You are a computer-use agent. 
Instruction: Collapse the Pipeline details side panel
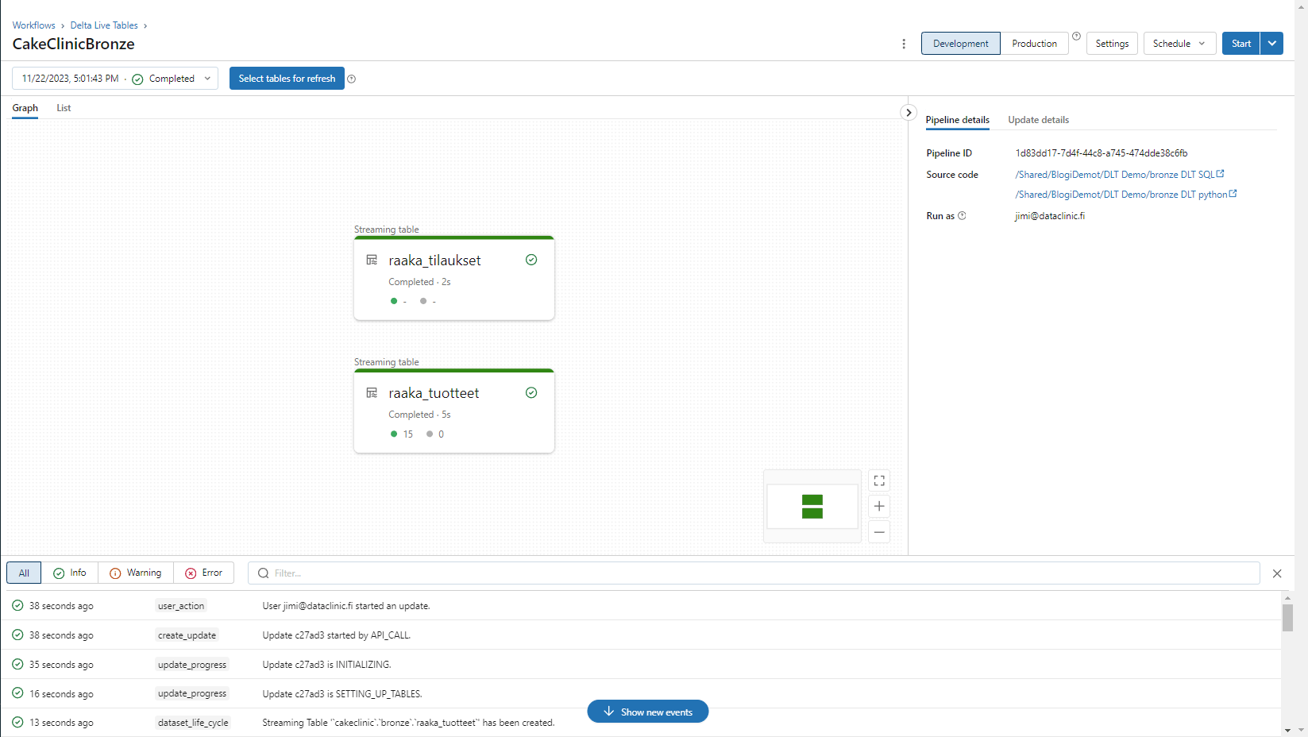point(908,112)
